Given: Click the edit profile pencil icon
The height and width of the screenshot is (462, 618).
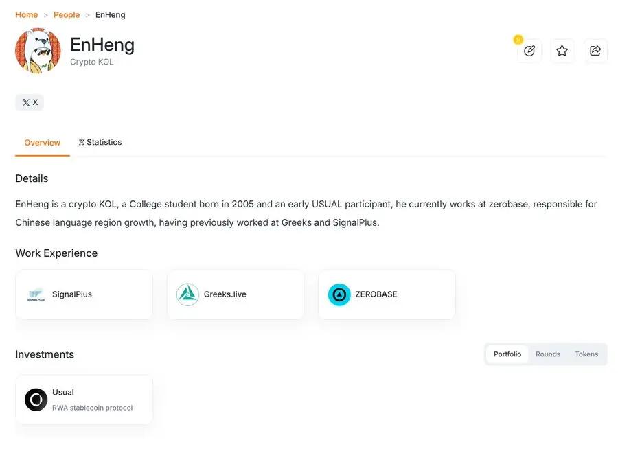Looking at the screenshot, I should [x=529, y=51].
